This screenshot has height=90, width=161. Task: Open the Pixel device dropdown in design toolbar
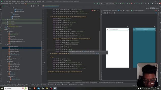coord(128,10)
